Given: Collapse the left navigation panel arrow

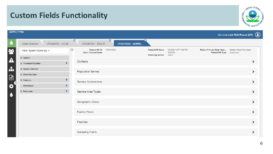Looking at the screenshot, I should coord(72,50).
